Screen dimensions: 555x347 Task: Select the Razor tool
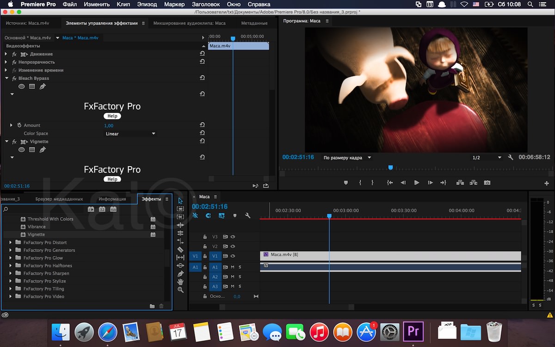[x=180, y=249]
